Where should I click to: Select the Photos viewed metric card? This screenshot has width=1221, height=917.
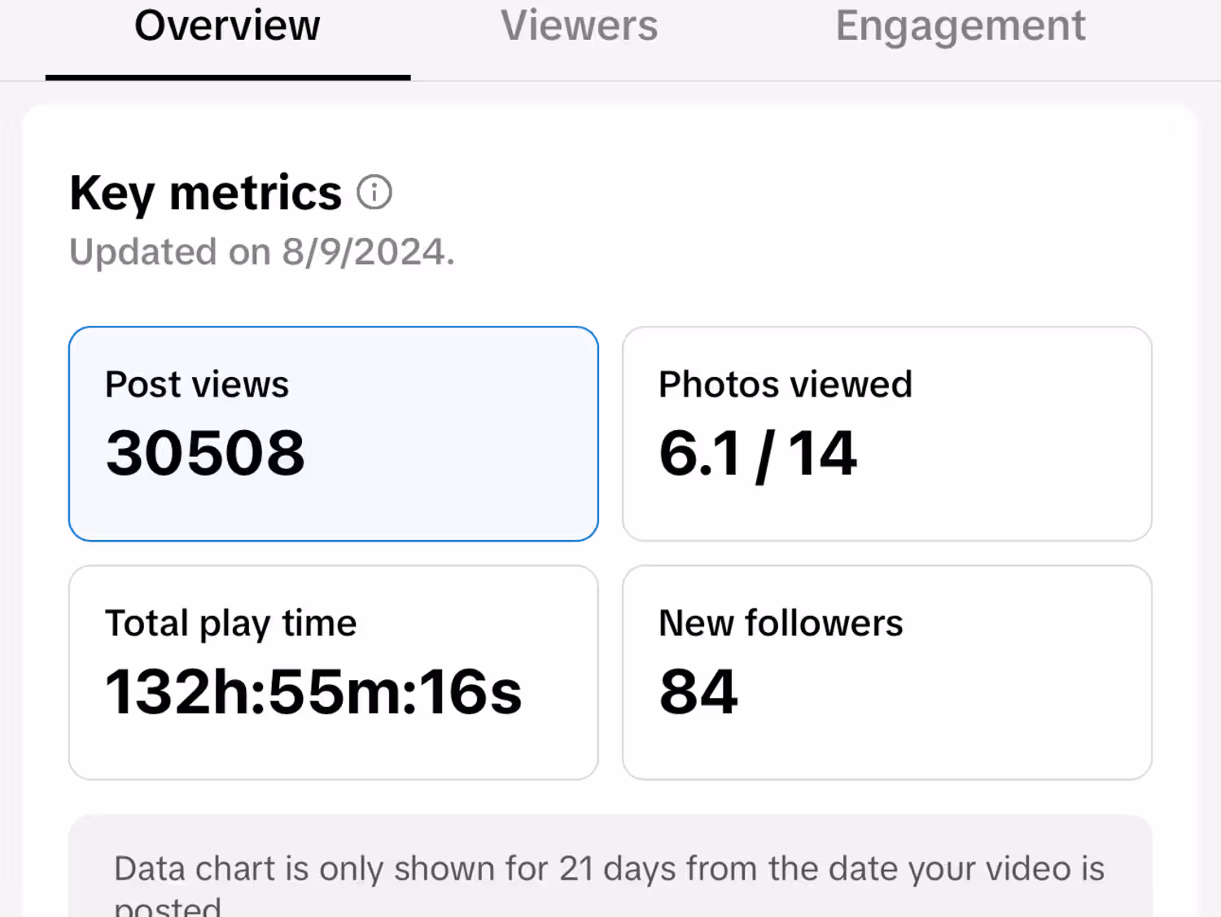[886, 433]
